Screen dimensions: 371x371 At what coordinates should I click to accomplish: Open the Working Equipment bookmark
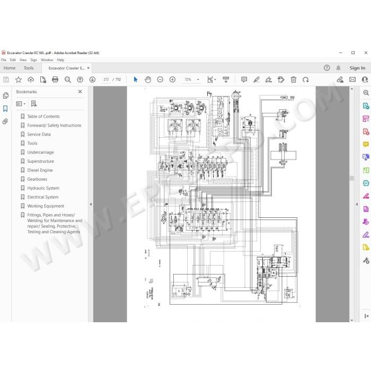tap(46, 206)
